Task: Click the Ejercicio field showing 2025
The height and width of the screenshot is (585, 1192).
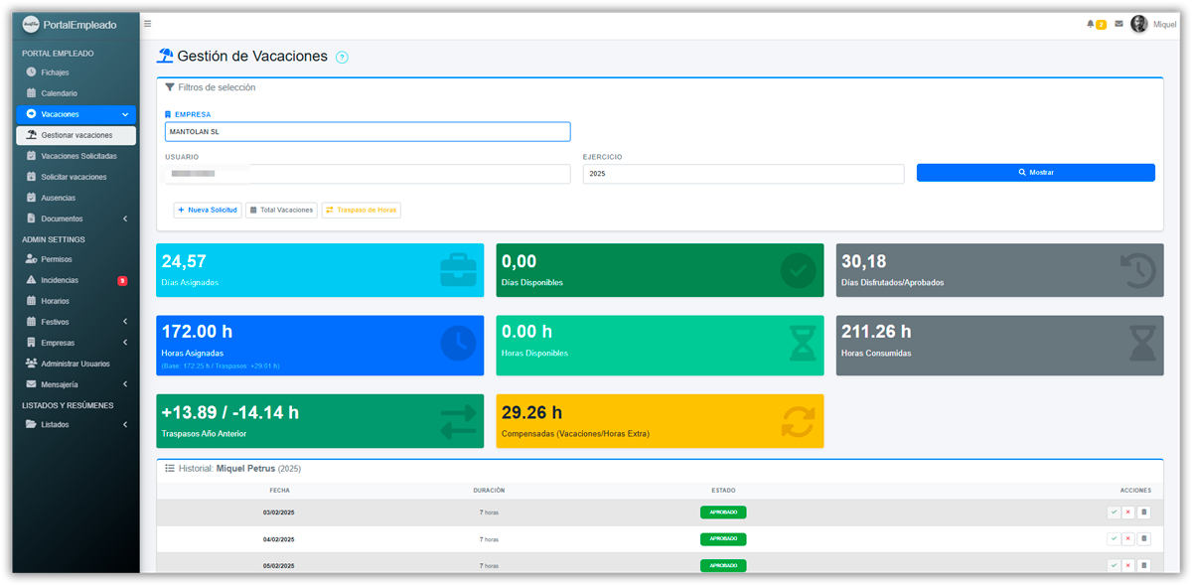Action: point(743,174)
